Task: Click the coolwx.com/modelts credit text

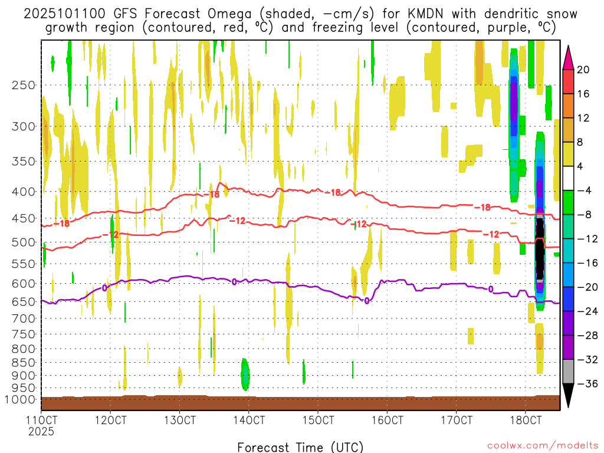Action: pos(543,446)
